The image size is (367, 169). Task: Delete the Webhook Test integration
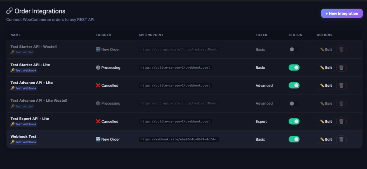coord(341,139)
